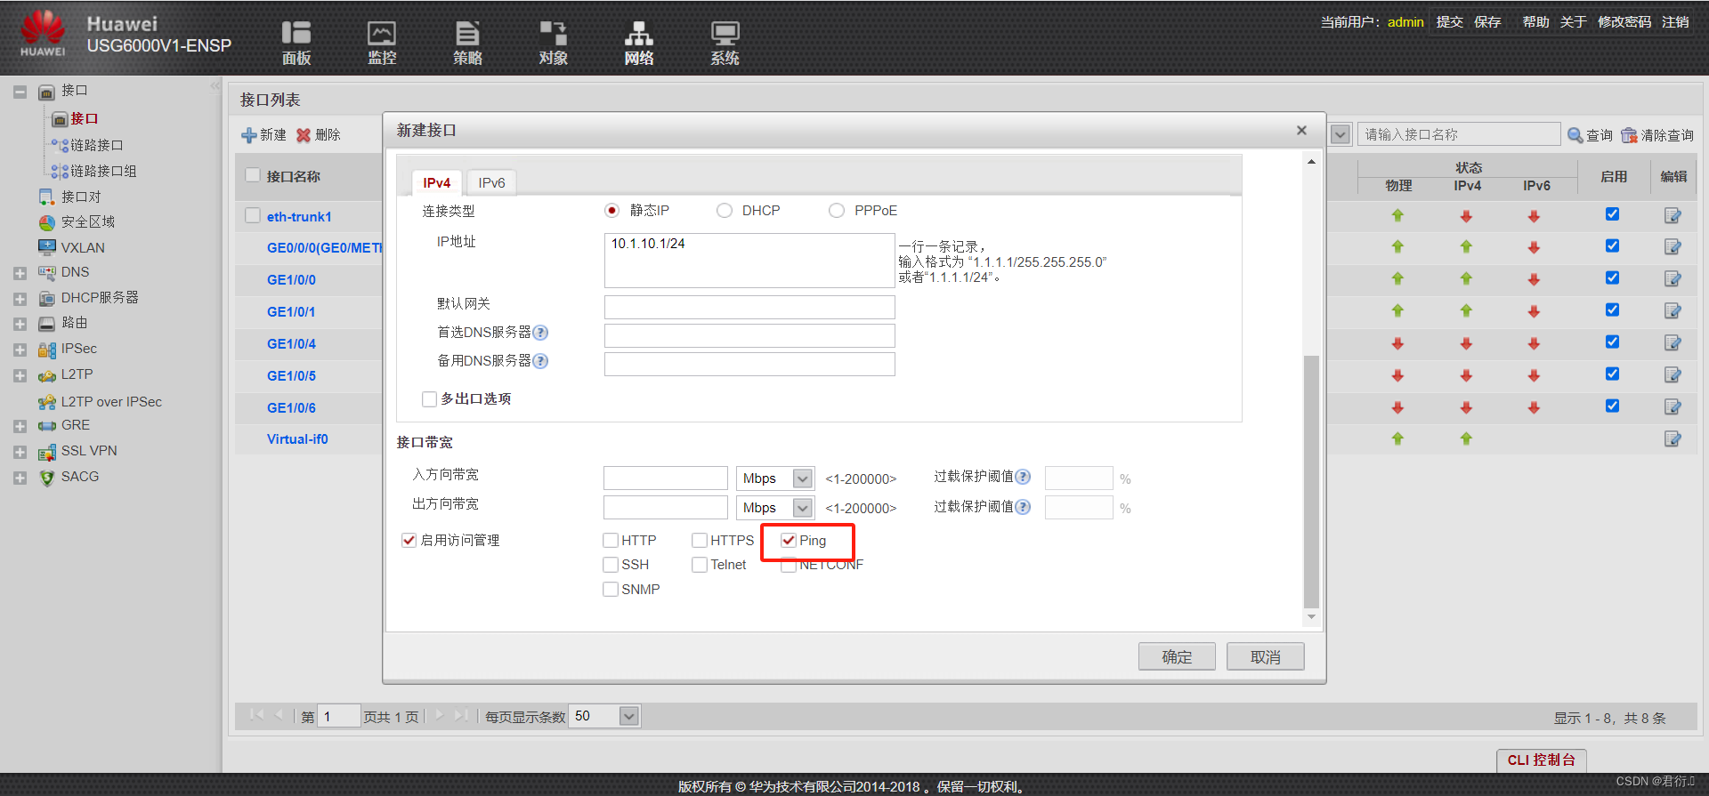Viewport: 1709px width, 796px height.
Task: Enable the Telnet checkbox
Action: [700, 565]
